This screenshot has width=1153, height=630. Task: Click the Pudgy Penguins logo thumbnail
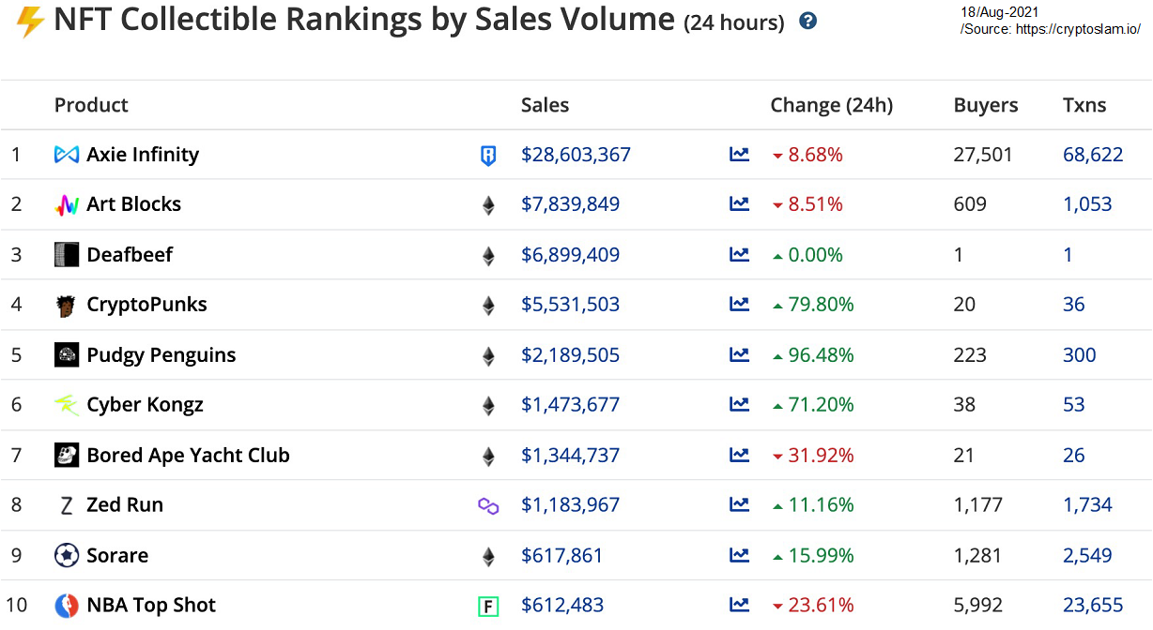tap(67, 355)
